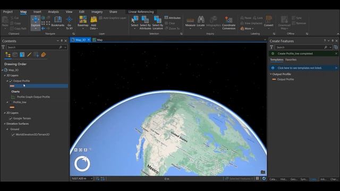The height and width of the screenshot is (191, 340).
Task: Switch to the Analysis ribbon tab
Action: coord(53,12)
